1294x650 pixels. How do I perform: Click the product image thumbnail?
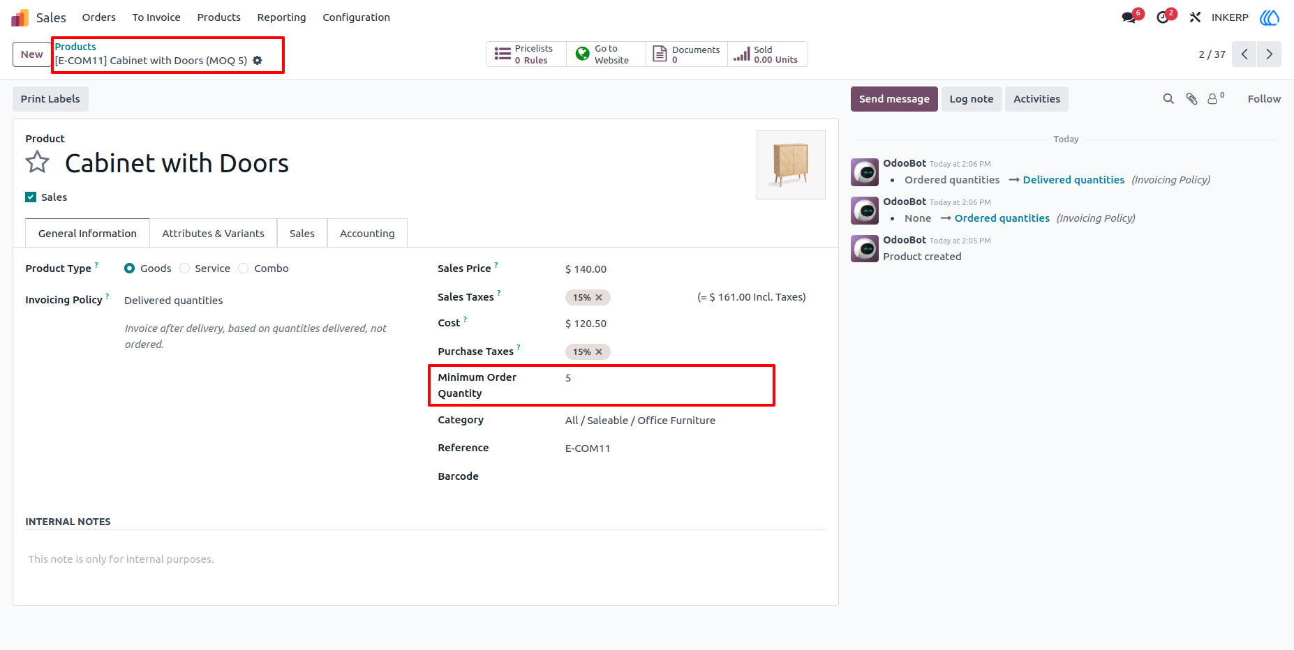(x=791, y=165)
